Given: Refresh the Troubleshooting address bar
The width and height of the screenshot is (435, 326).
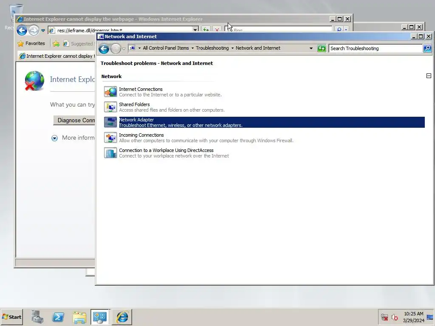Looking at the screenshot, I should pyautogui.click(x=322, y=48).
